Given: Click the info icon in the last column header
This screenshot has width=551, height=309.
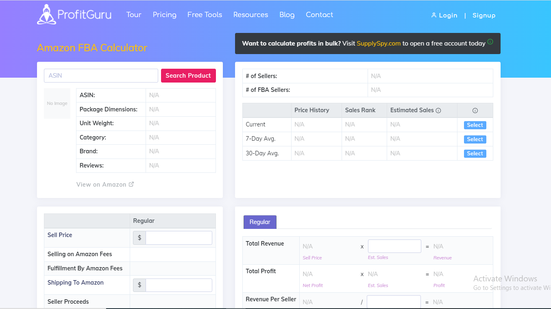Looking at the screenshot, I should (x=475, y=111).
